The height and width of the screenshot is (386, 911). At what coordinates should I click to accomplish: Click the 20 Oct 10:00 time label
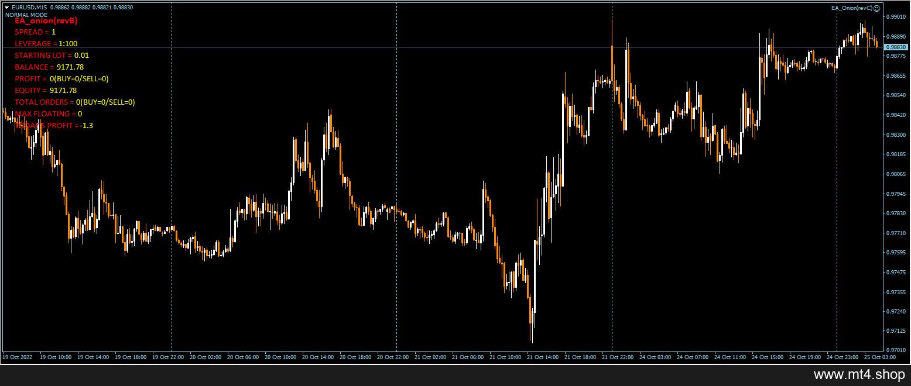coord(280,357)
